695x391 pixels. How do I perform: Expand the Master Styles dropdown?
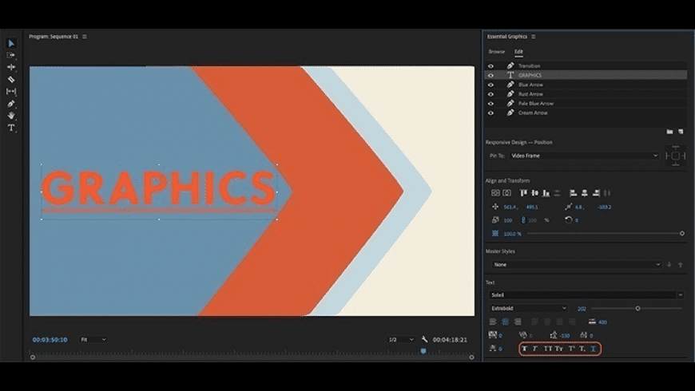pyautogui.click(x=576, y=264)
